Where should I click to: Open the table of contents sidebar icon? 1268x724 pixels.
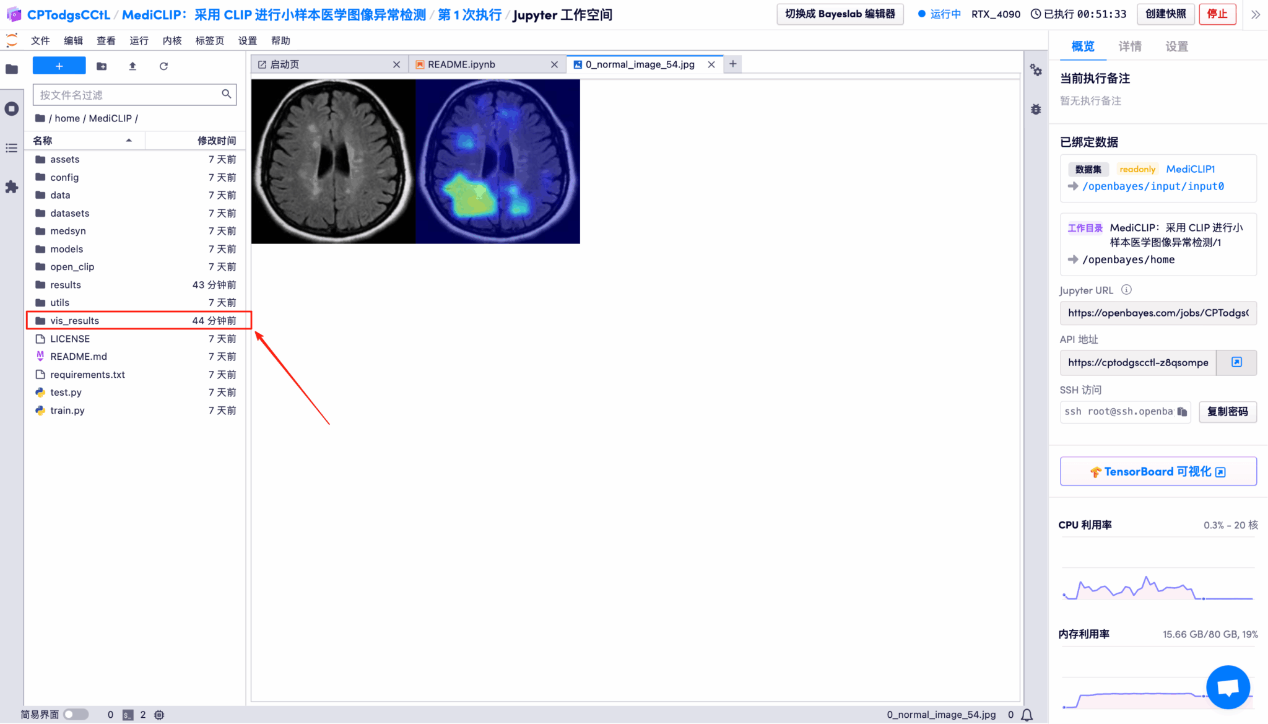click(x=12, y=148)
